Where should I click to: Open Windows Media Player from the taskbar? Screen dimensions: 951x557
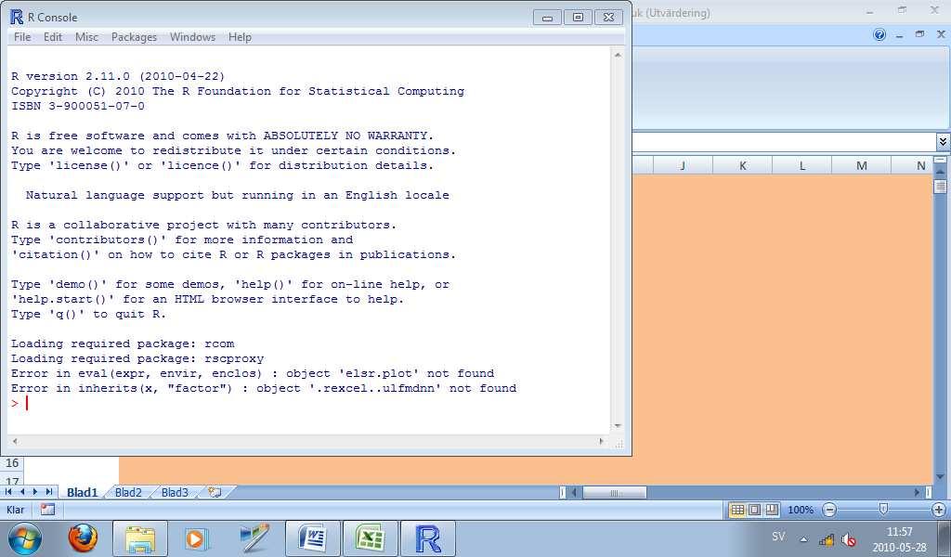pos(195,538)
